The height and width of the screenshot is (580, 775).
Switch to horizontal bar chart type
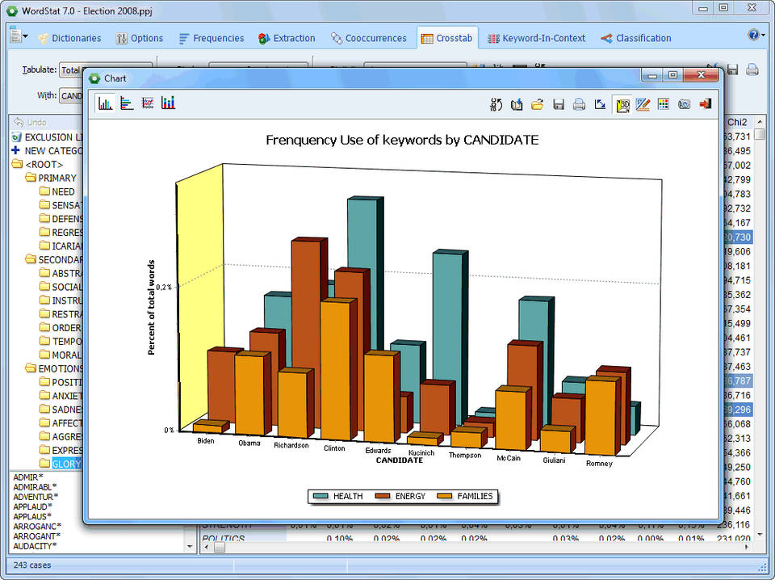point(127,103)
